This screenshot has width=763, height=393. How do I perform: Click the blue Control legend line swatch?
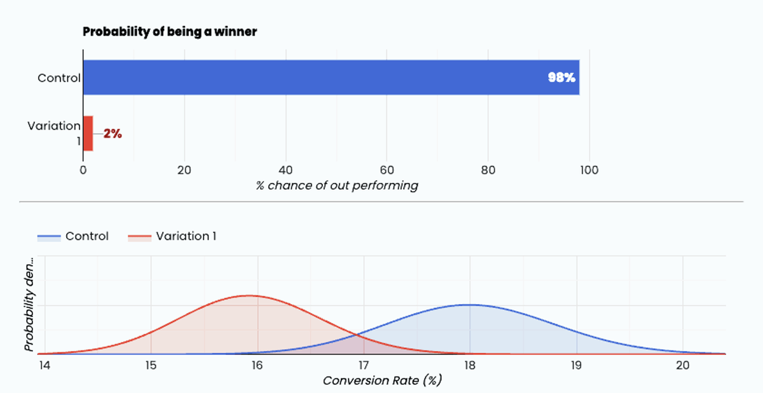tap(49, 237)
